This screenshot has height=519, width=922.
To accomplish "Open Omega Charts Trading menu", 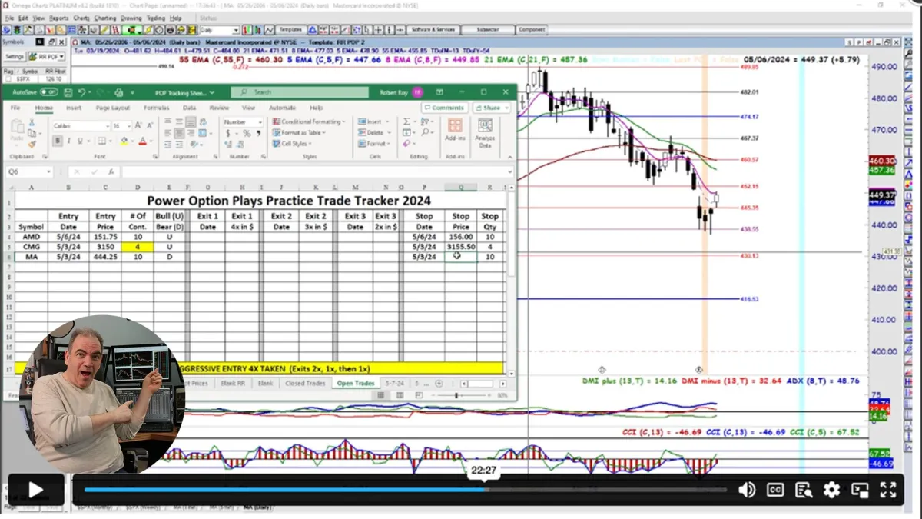I will 157,18.
